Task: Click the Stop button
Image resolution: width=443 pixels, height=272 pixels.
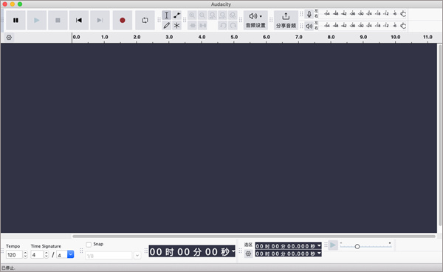Action: click(x=58, y=21)
